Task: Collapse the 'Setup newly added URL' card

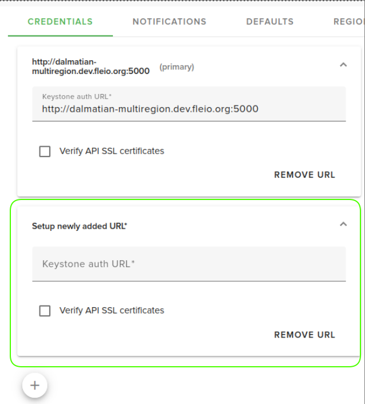Action: tap(343, 224)
